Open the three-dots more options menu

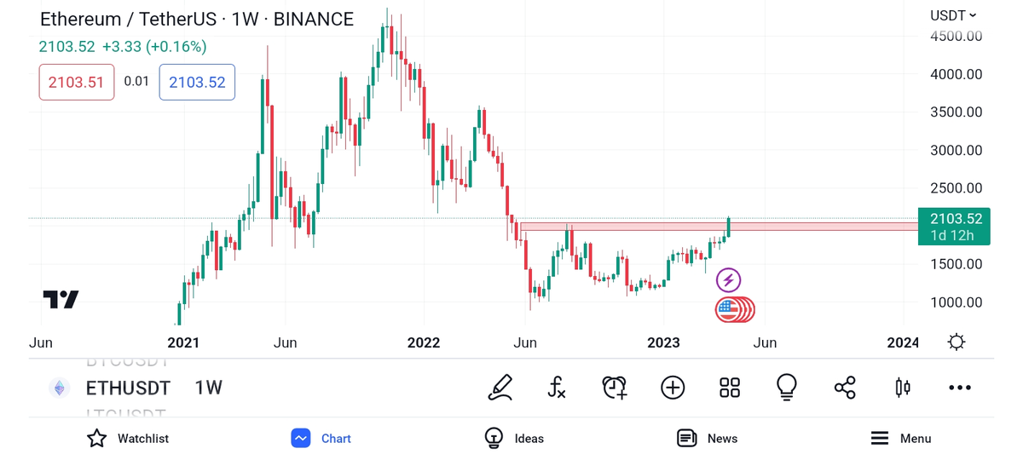(x=960, y=388)
